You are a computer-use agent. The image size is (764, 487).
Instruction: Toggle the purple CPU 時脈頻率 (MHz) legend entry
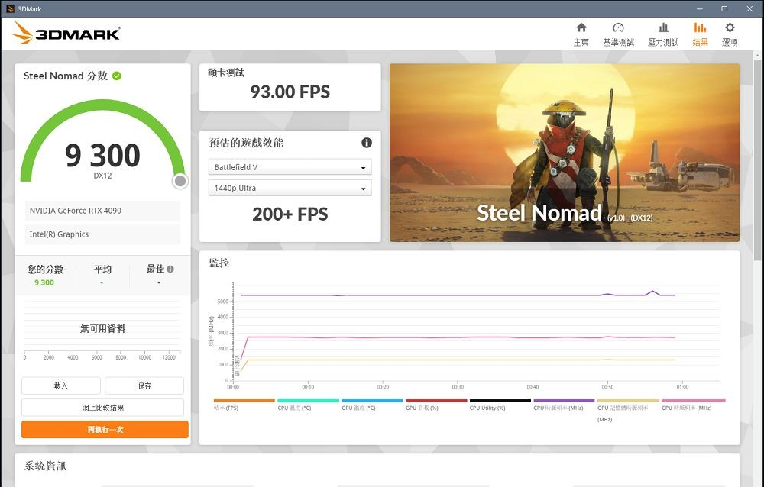click(565, 405)
